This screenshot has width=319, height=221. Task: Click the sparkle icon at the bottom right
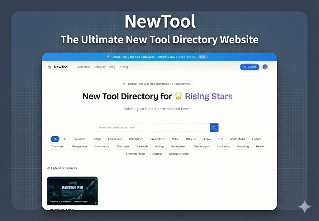[305, 206]
